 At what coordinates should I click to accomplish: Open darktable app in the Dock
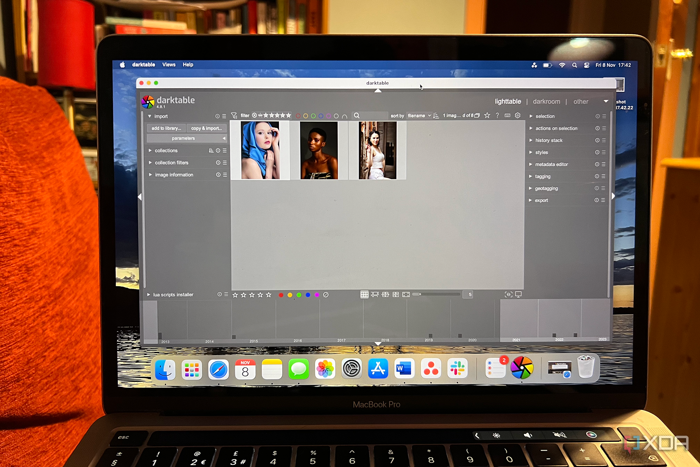point(522,368)
